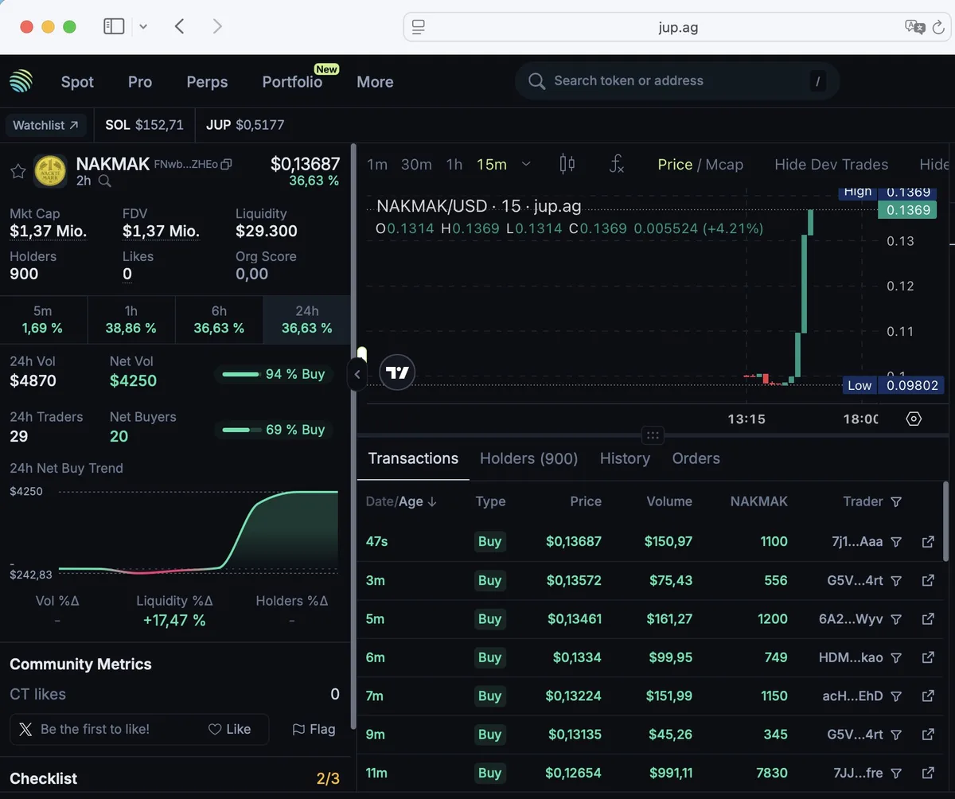Flag this token

(314, 729)
